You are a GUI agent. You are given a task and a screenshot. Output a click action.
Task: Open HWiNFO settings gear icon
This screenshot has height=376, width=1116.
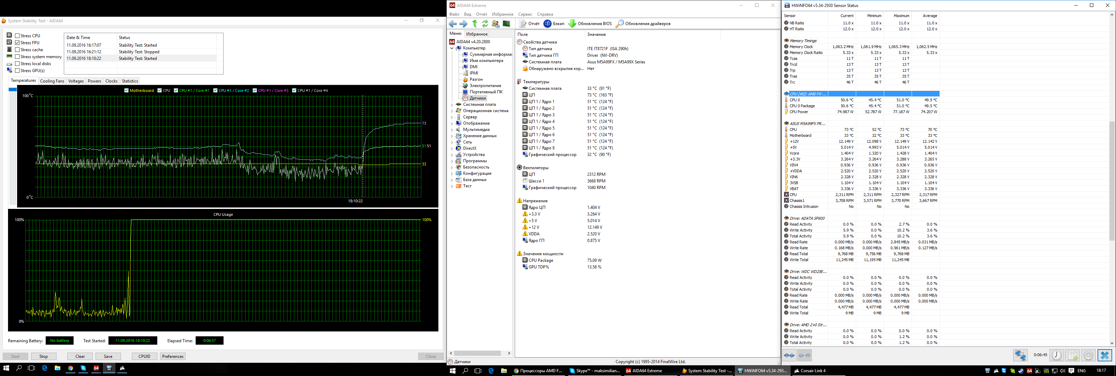tap(1088, 356)
